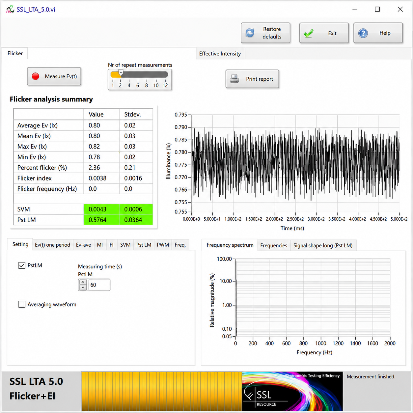Click the repeat measurements slider handle
Viewport: 413px width, 413px height.
(x=121, y=73)
